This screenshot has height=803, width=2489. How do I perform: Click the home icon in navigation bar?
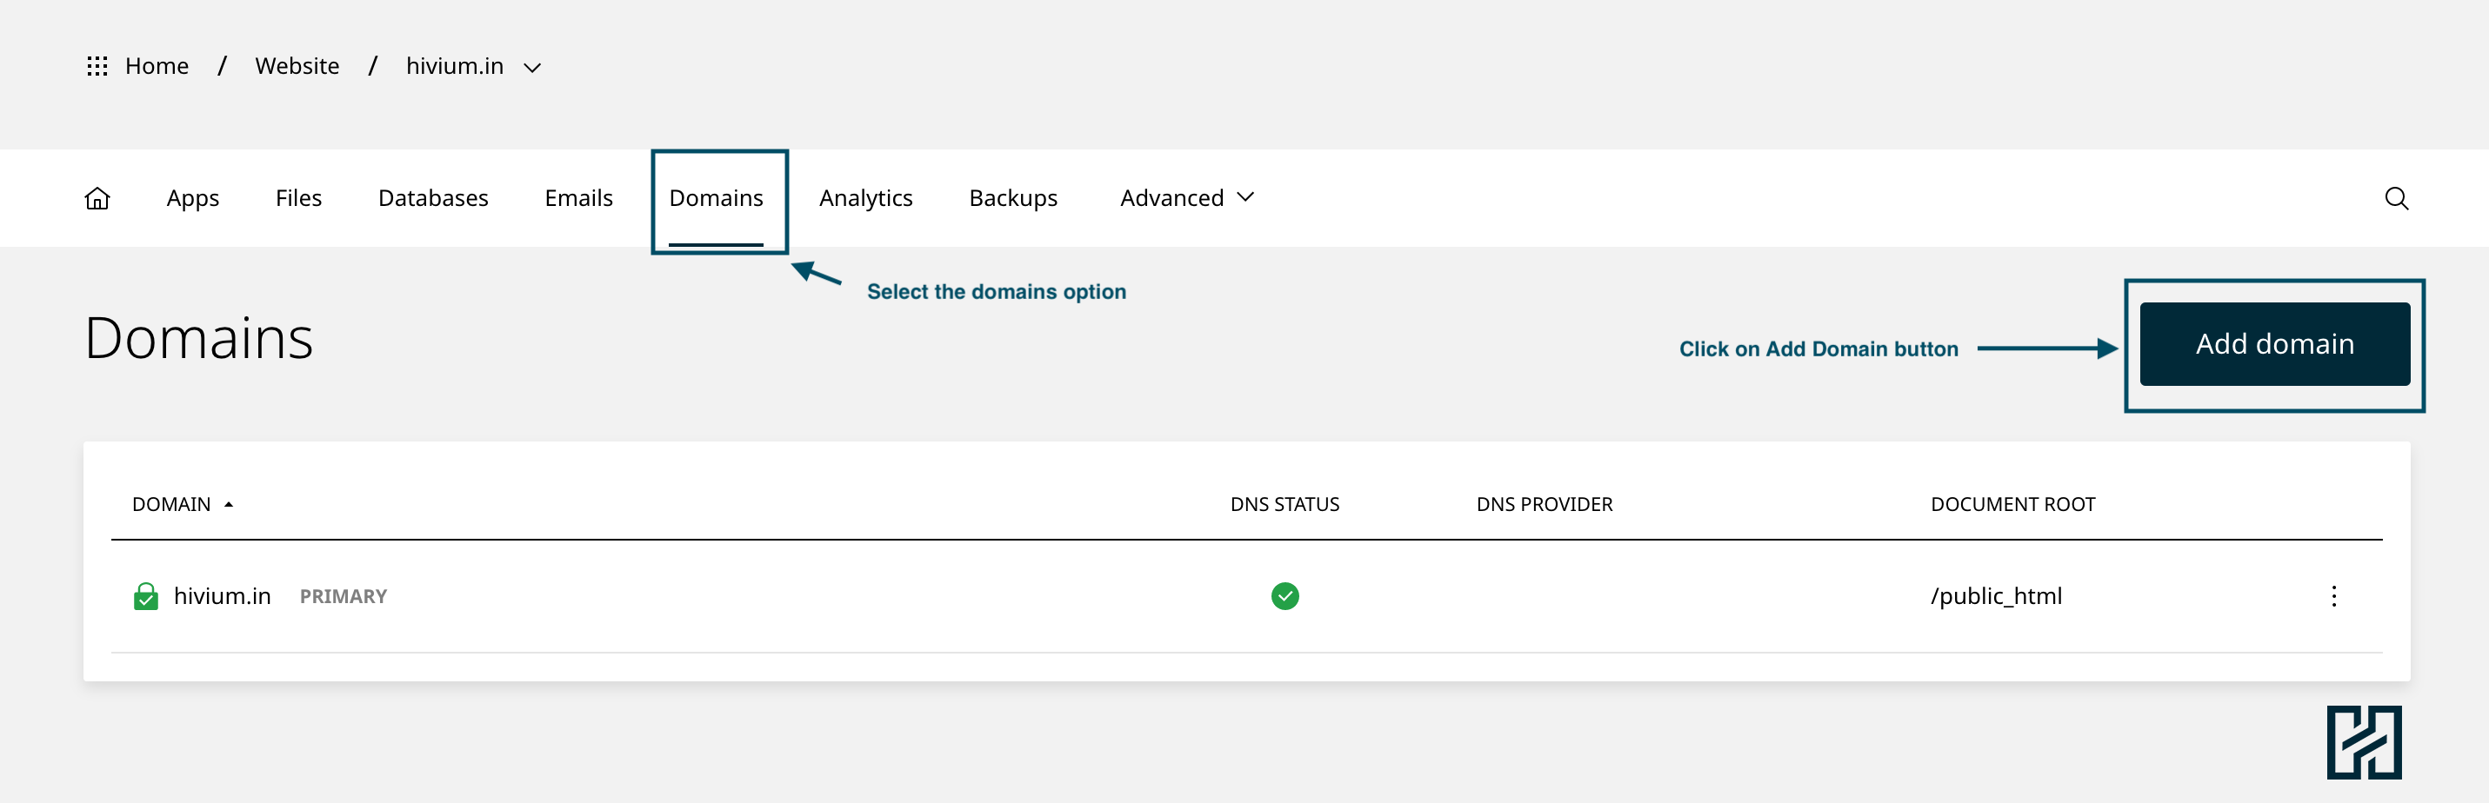(x=97, y=199)
